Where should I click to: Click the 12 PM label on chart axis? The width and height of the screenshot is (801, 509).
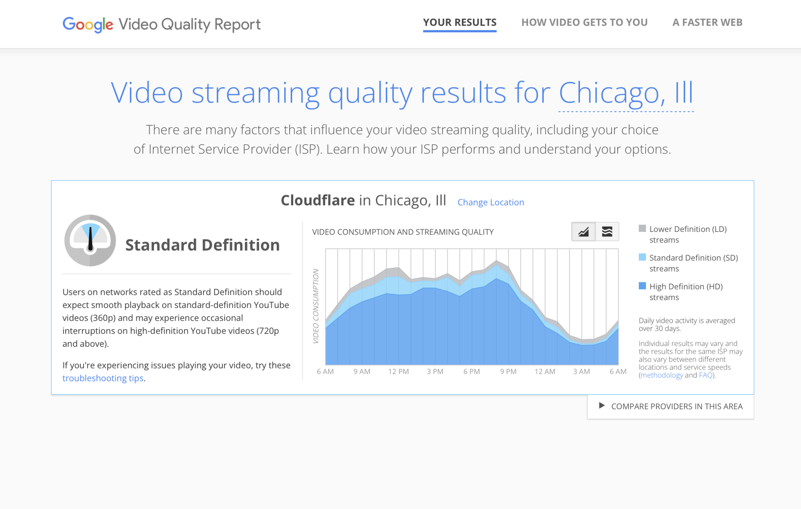point(398,372)
